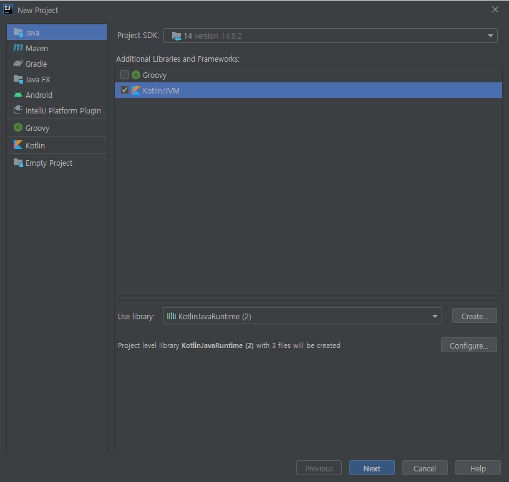Select Java FX project type
Screen dimensions: 509x482
(x=57, y=79)
